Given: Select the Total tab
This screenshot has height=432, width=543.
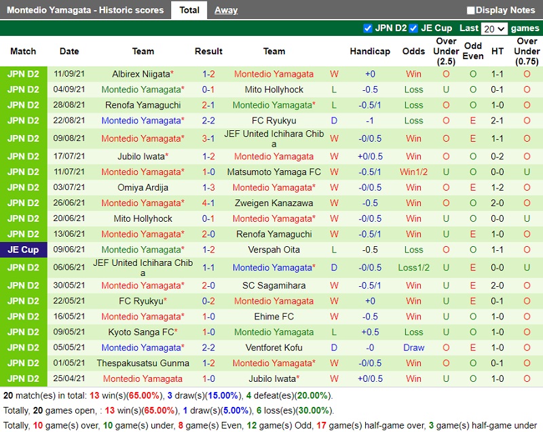Looking at the screenshot, I should coord(189,10).
